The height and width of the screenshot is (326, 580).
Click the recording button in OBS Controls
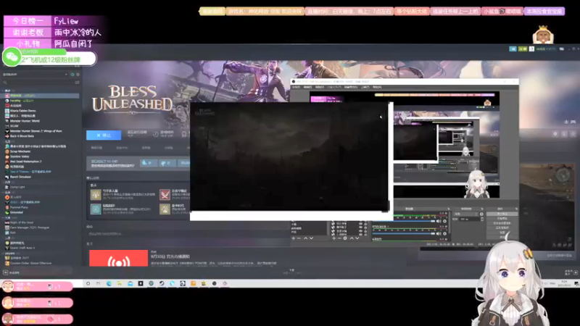pos(502,219)
